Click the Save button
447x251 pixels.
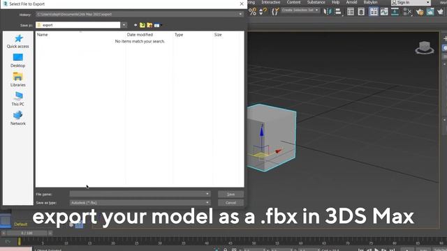tap(230, 194)
